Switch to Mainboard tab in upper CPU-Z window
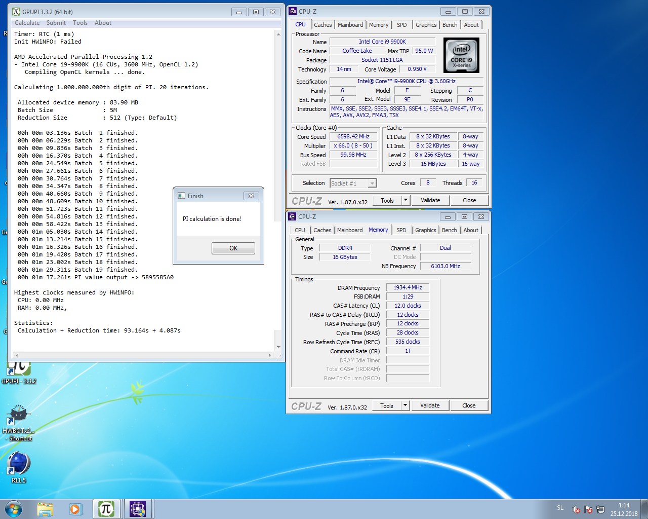This screenshot has height=519, width=648. tap(350, 25)
